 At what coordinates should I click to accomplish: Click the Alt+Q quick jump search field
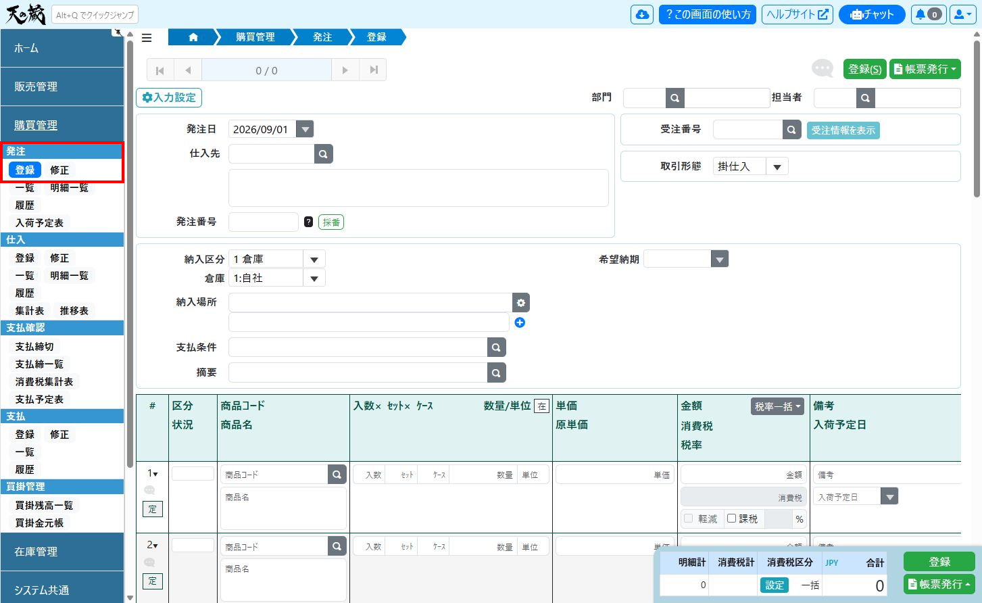[95, 15]
